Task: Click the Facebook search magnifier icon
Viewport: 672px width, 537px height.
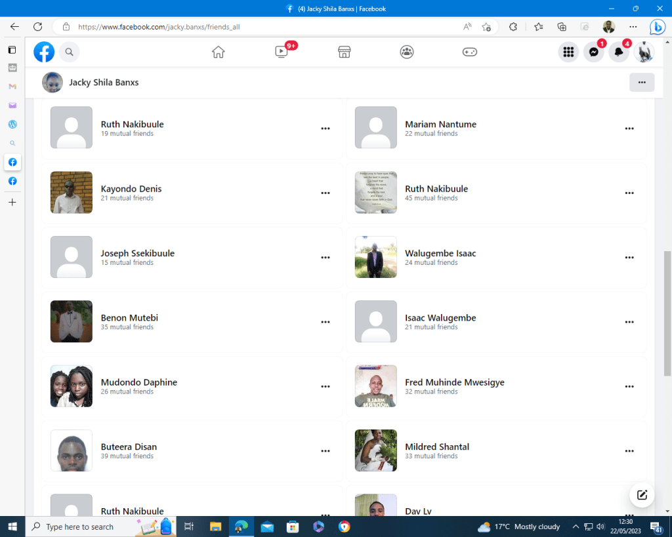Action: click(70, 52)
